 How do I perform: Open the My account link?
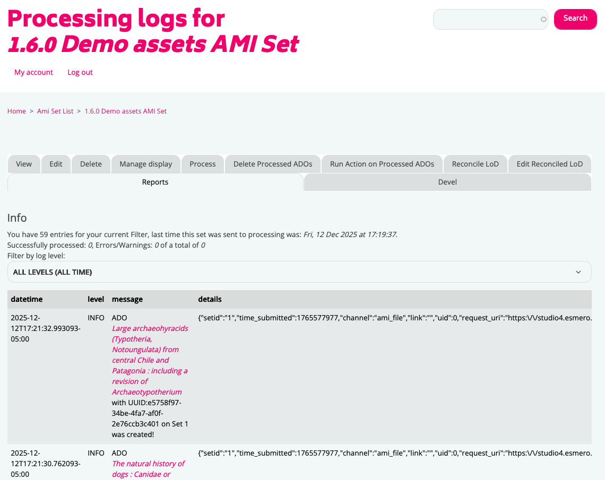point(33,72)
